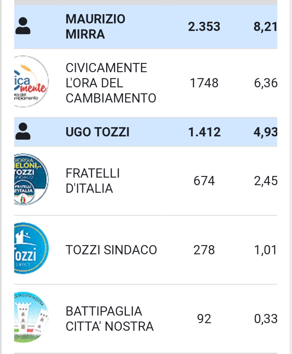Click the 4,93 percentage for Tozzi
Image resolution: width=292 pixels, height=354 pixels.
266,133
